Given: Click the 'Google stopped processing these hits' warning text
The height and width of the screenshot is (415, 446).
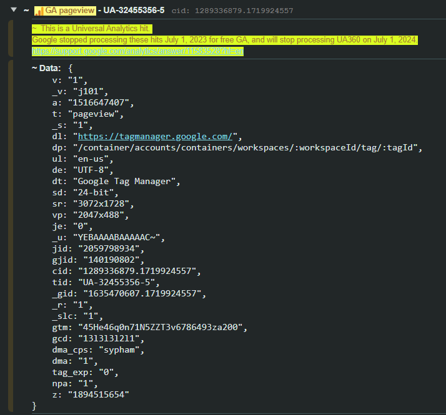Looking at the screenshot, I should [225, 40].
